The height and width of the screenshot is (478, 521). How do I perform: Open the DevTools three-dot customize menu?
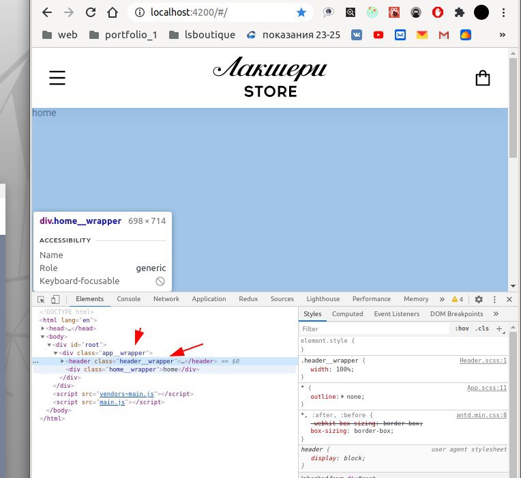(494, 299)
